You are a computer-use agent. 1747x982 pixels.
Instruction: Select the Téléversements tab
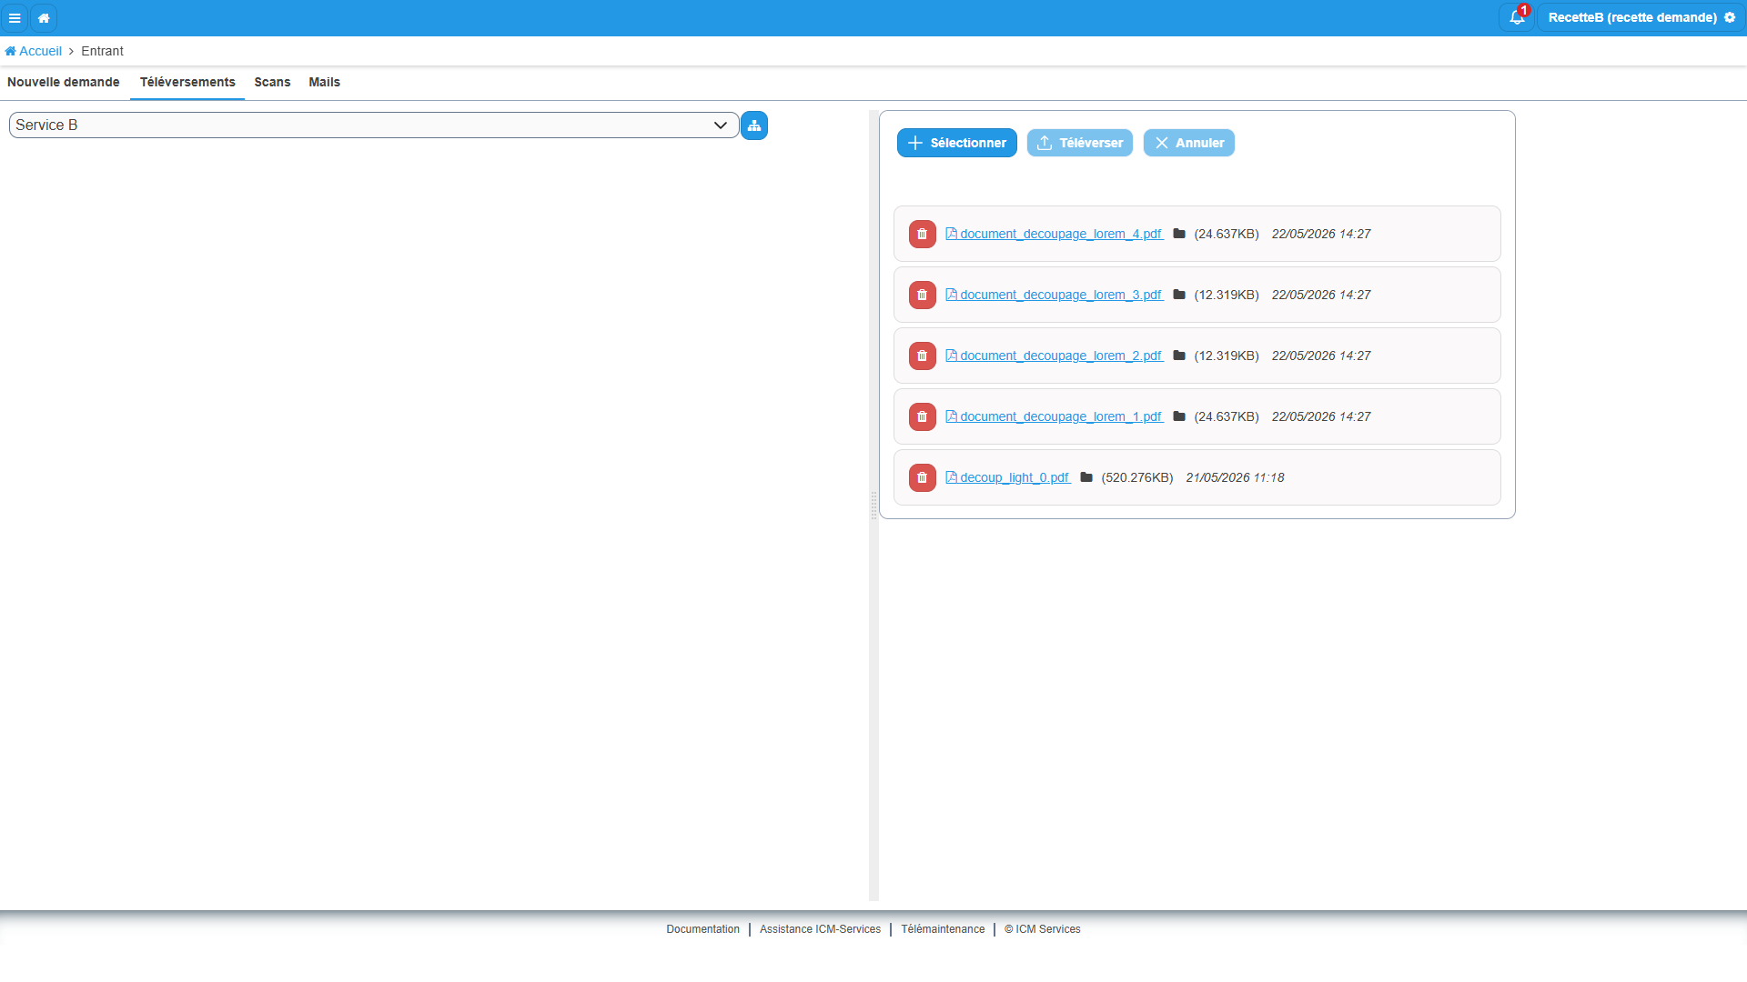tap(187, 82)
